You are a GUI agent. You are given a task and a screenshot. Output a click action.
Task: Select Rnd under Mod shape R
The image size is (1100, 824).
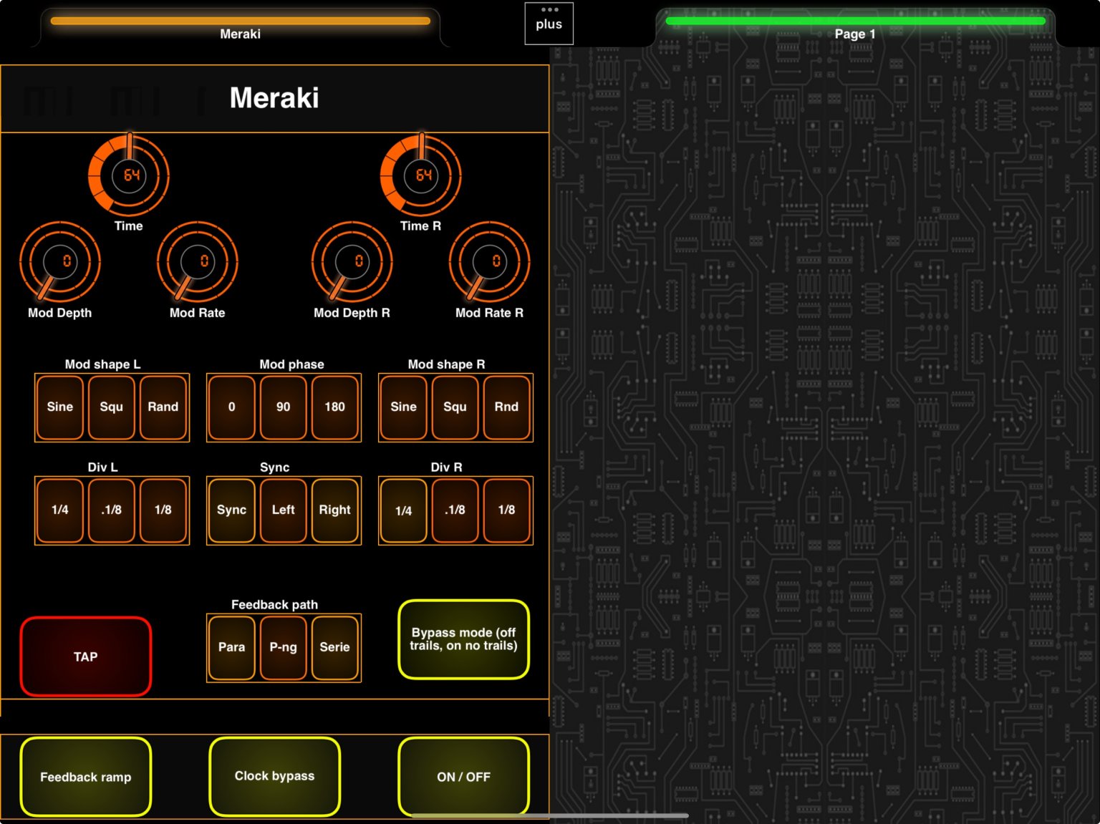tap(507, 407)
